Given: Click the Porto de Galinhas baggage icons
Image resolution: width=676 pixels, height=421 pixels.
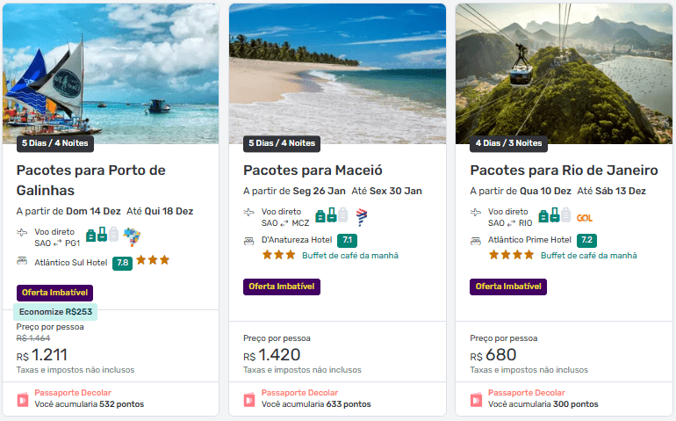Looking at the screenshot, I should point(102,235).
